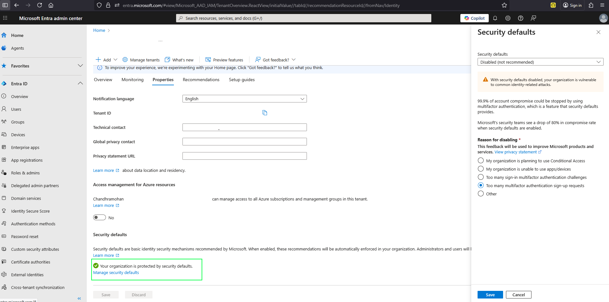Open the Security defaults dropdown
The height and width of the screenshot is (302, 609).
(540, 62)
